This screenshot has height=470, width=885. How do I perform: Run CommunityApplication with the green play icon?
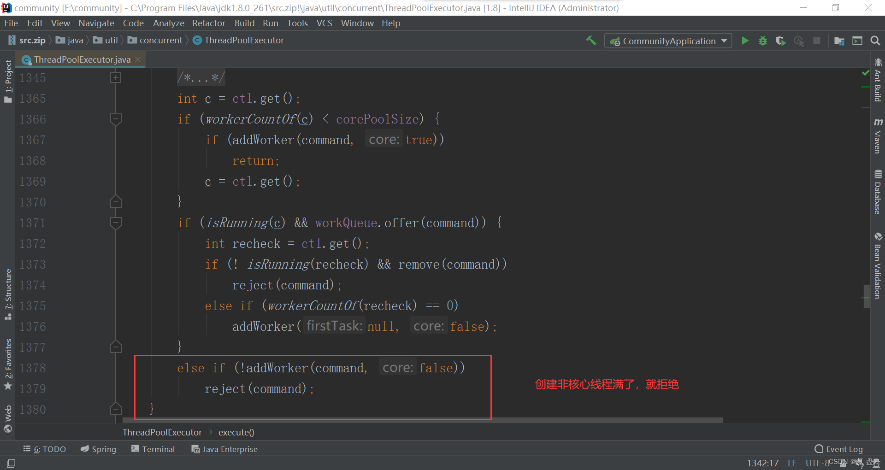pos(745,41)
